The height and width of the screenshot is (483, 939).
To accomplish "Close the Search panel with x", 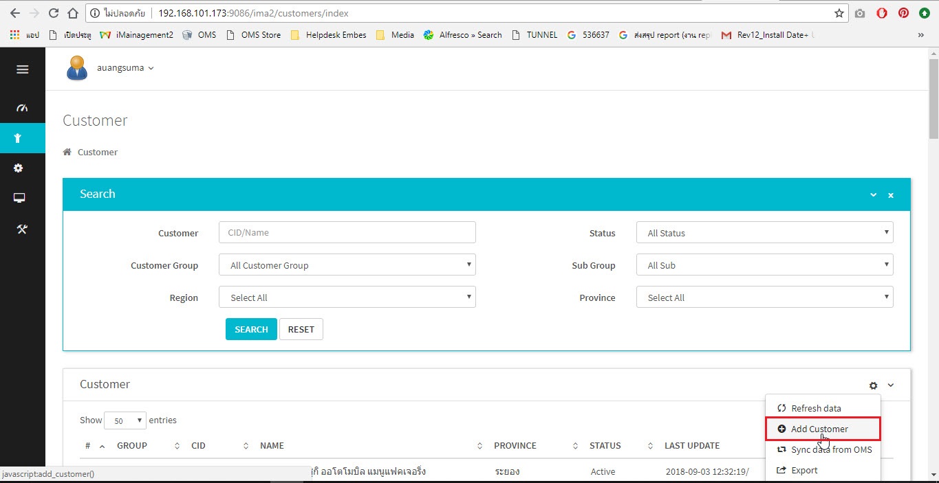I will click(x=891, y=195).
